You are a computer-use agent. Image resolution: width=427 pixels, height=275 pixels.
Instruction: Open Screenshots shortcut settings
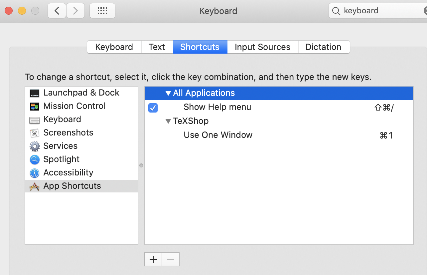point(68,133)
